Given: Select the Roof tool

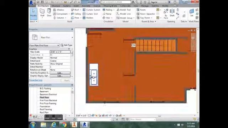Looking at the screenshot, I should [75, 10].
